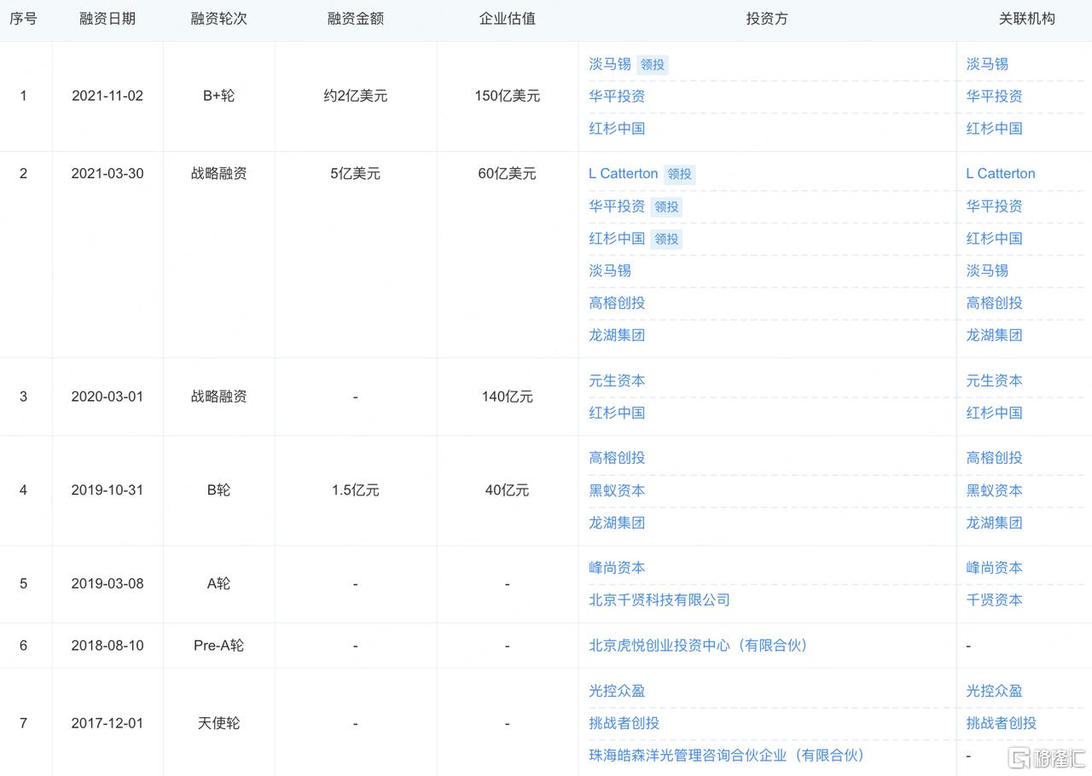Click the 关联机构 column header
Screen dimensions: 1092x776
click(x=1027, y=19)
